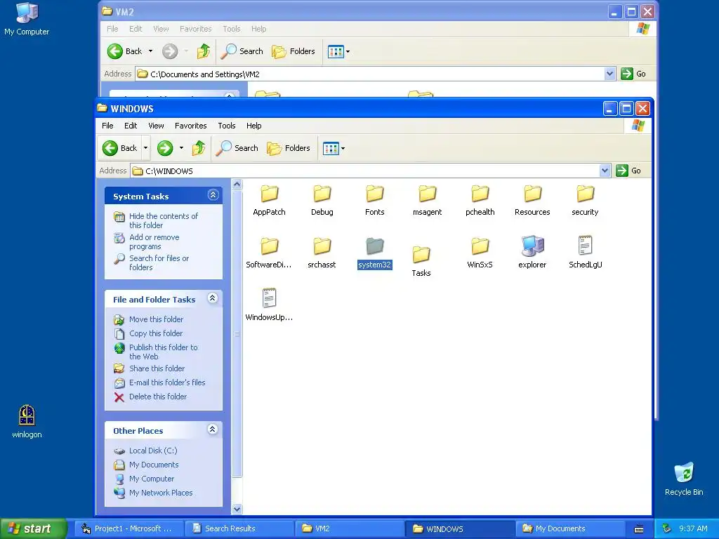This screenshot has width=719, height=539.
Task: Go to Local Disk (C:)
Action: coord(152,451)
